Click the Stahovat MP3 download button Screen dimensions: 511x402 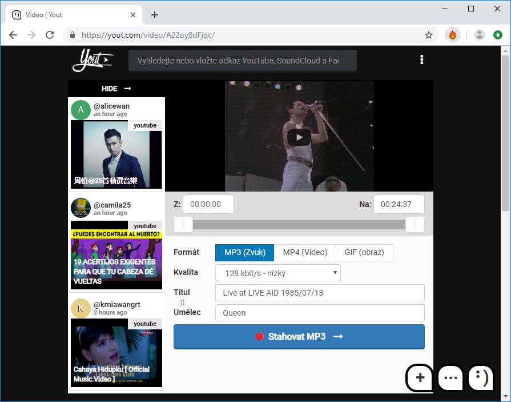click(x=299, y=337)
